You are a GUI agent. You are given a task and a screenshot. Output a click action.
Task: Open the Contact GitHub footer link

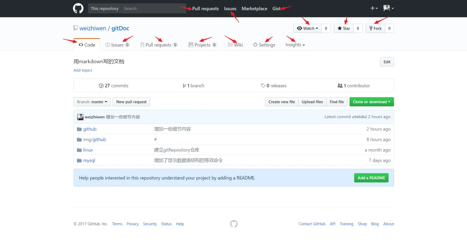click(312, 224)
